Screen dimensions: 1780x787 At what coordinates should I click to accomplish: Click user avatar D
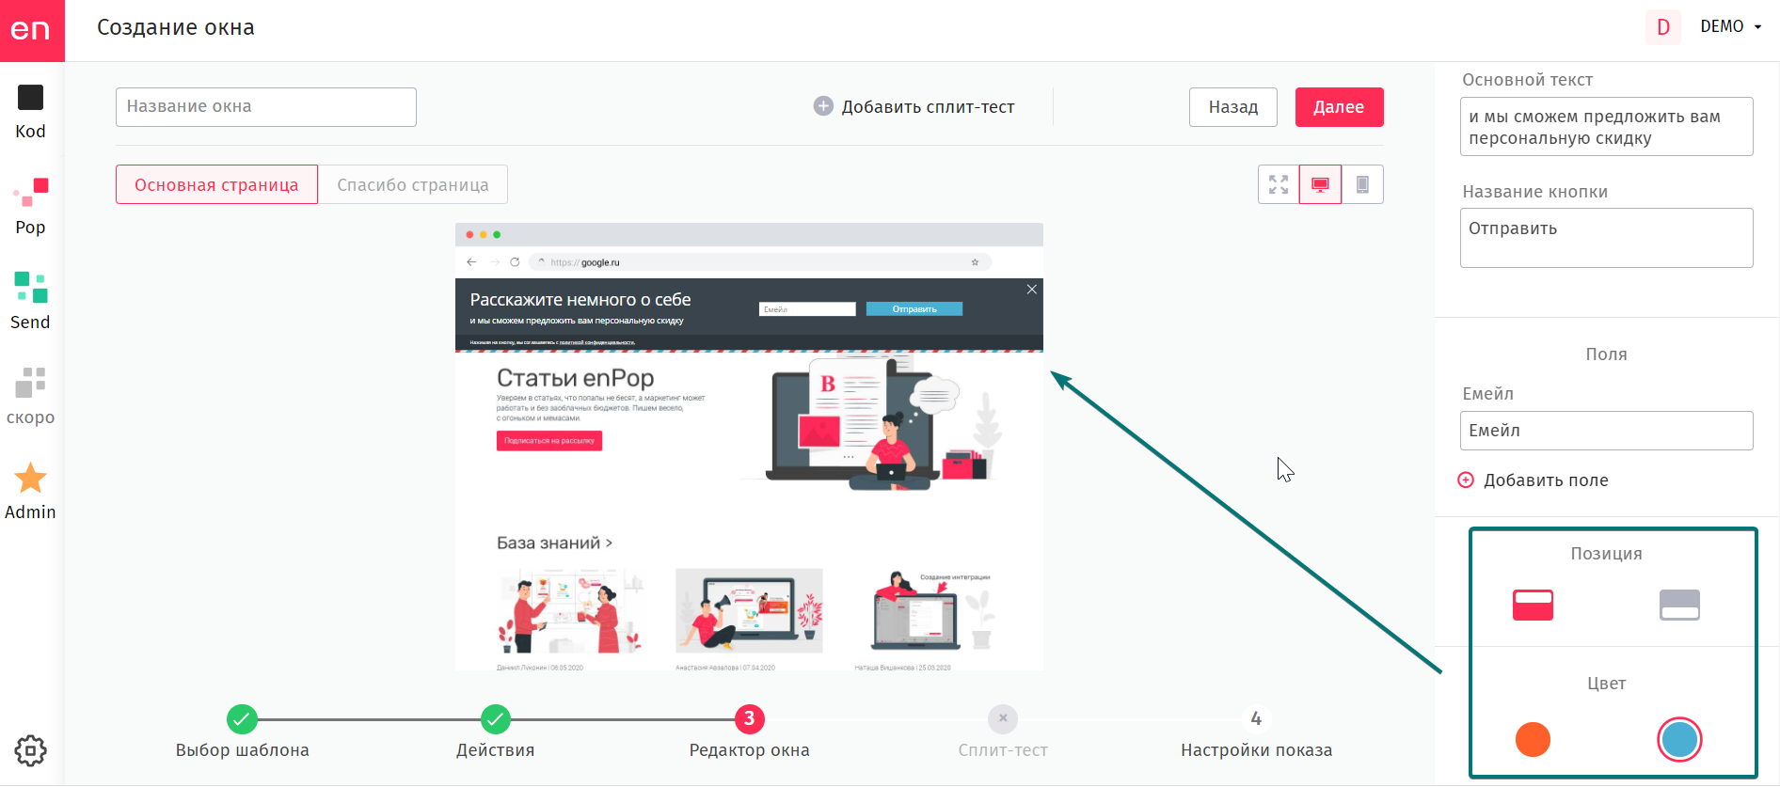(x=1663, y=27)
